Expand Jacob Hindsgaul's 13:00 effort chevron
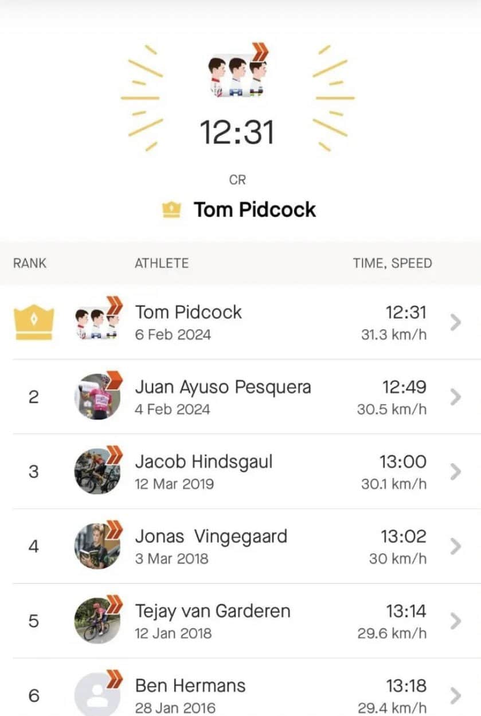This screenshot has height=716, width=481. tap(456, 471)
